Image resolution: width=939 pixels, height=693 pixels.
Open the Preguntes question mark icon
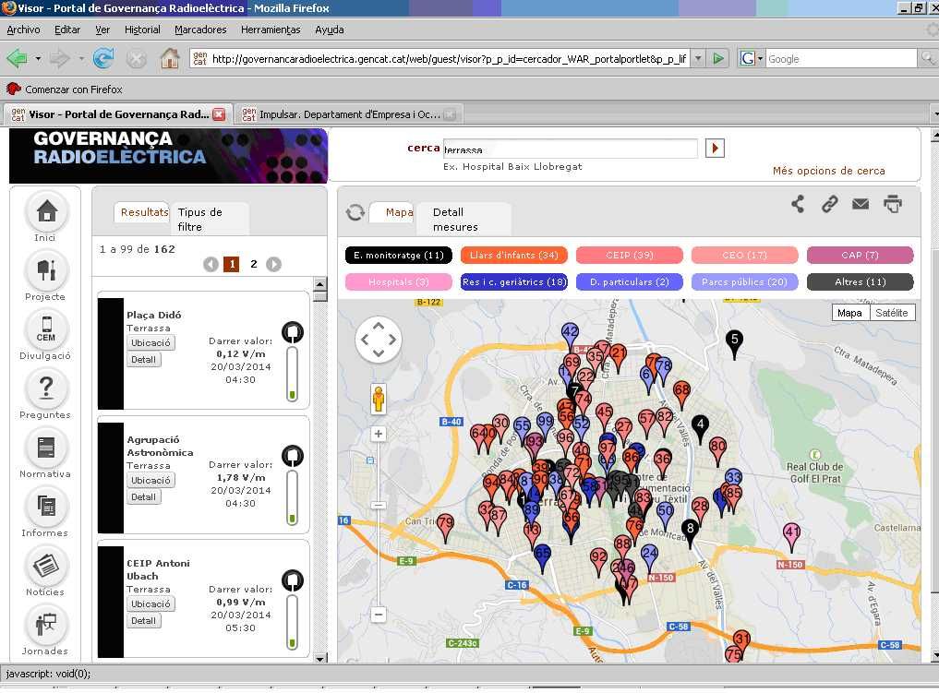pos(46,388)
